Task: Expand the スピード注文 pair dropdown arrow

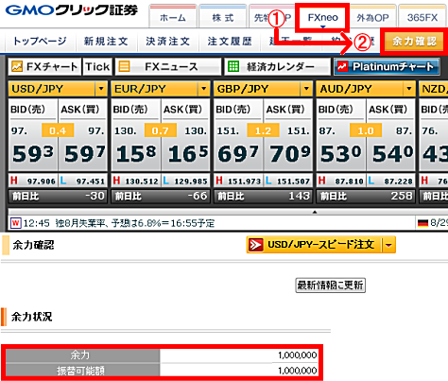Action: click(x=389, y=245)
